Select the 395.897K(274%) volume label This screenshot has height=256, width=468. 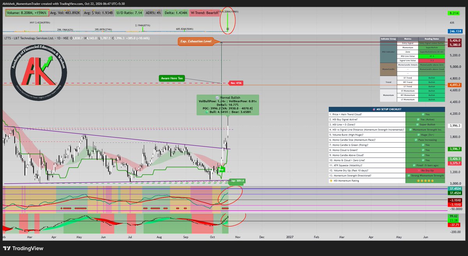103,29
